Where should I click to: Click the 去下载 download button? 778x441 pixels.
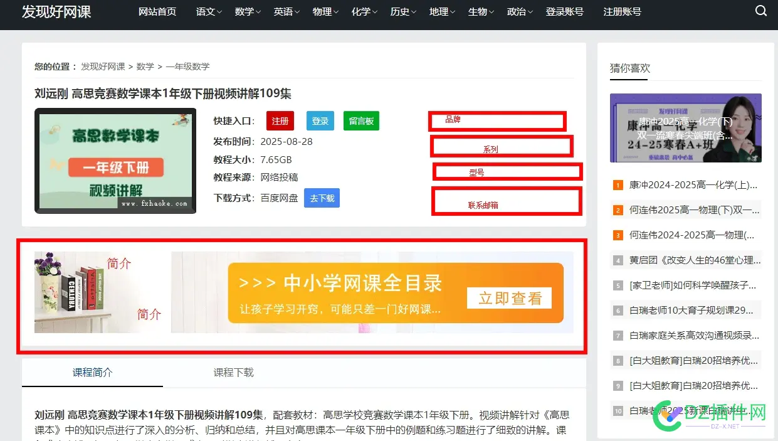click(322, 198)
